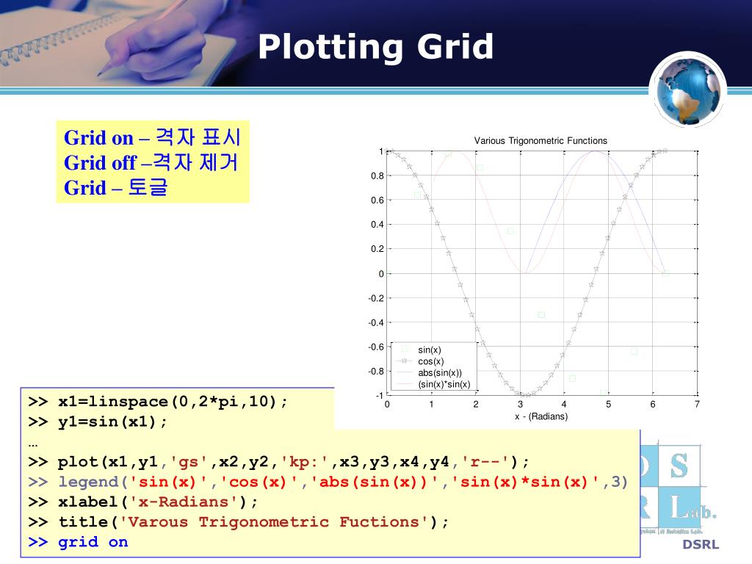Click legend entry '(sin(x)*sin(x)'
The width and height of the screenshot is (752, 564).
click(444, 384)
